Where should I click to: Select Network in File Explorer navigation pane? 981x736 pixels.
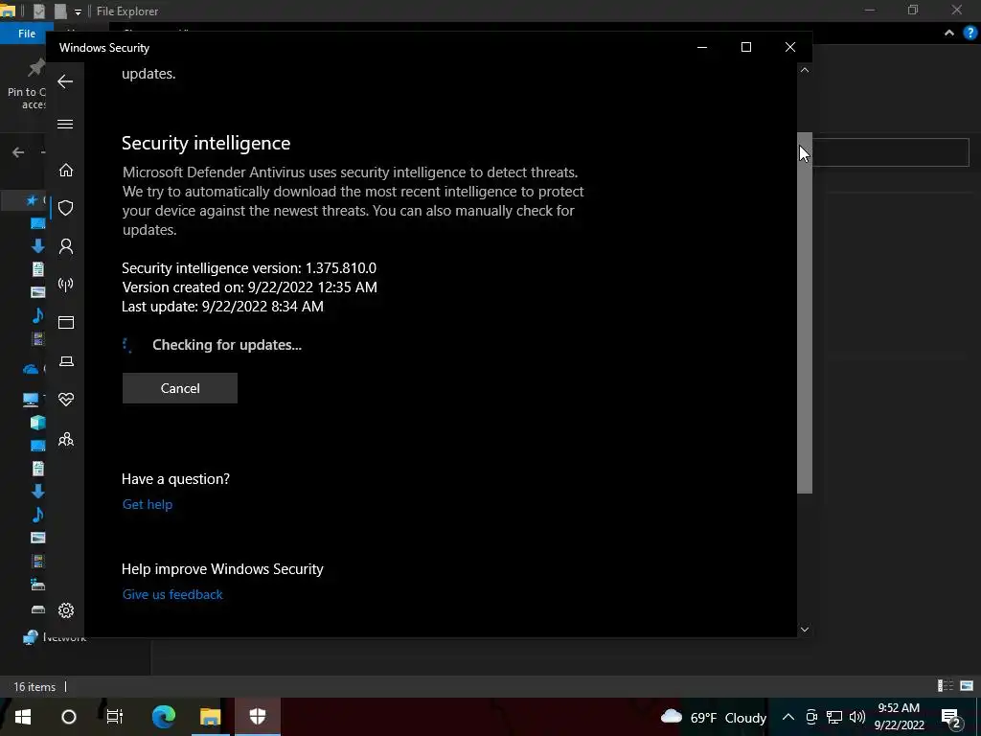coord(55,637)
